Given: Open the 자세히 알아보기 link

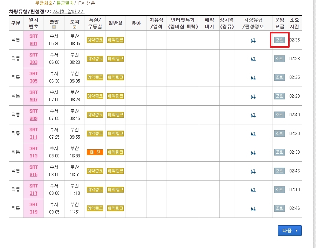Looking at the screenshot, I should click(x=68, y=11).
